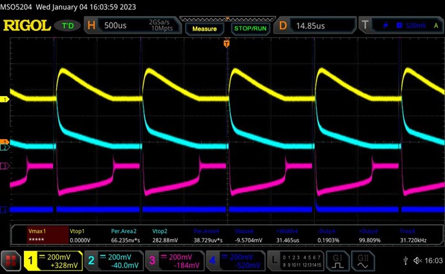Screen dimensions: 445x274
Task: Open trigger T 520mV settings panel
Action: (401, 26)
